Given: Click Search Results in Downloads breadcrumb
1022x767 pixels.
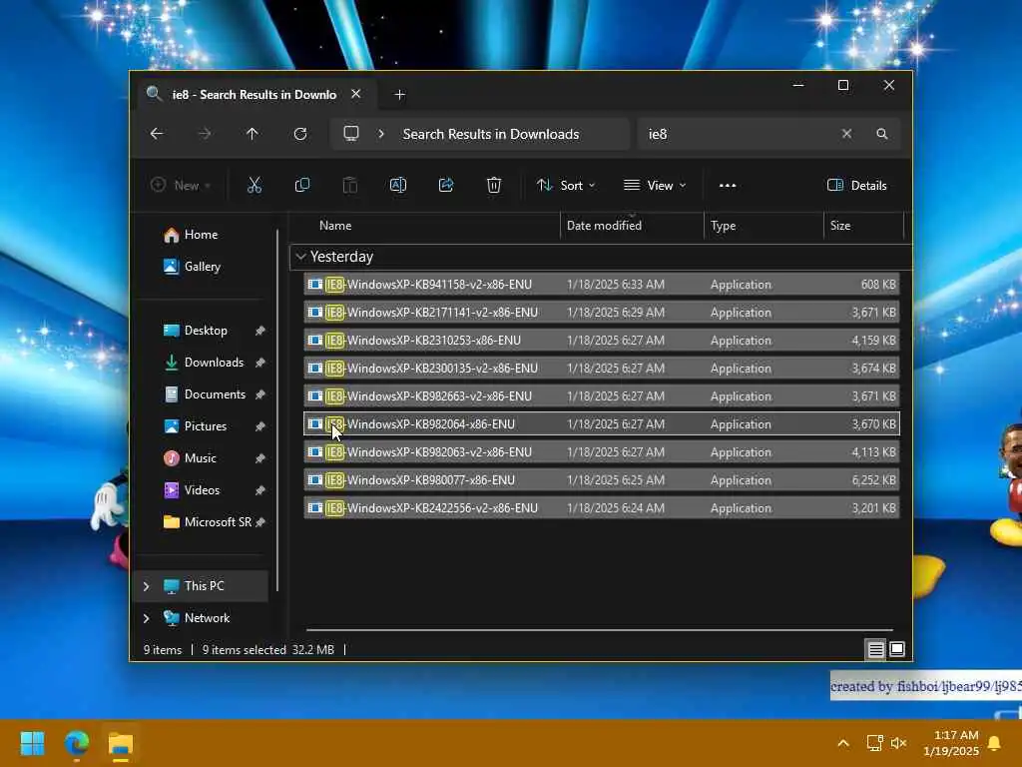Looking at the screenshot, I should 491,134.
